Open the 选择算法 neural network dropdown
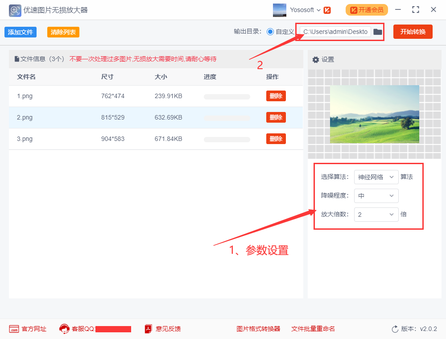The height and width of the screenshot is (339, 446). coord(376,177)
